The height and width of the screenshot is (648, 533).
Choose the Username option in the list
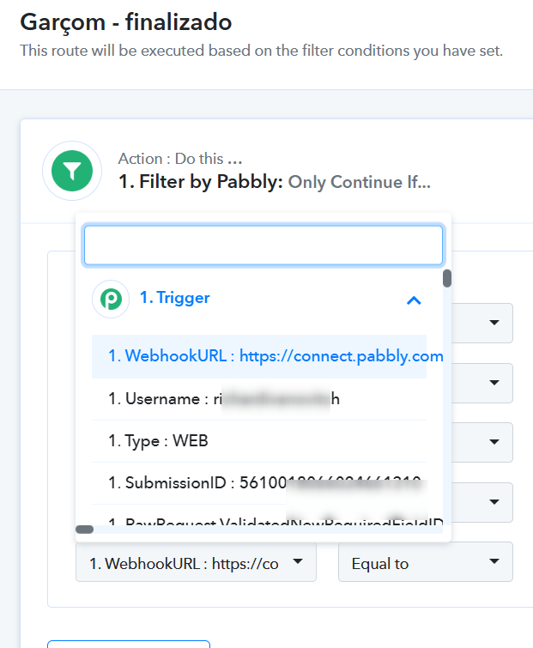tap(259, 399)
